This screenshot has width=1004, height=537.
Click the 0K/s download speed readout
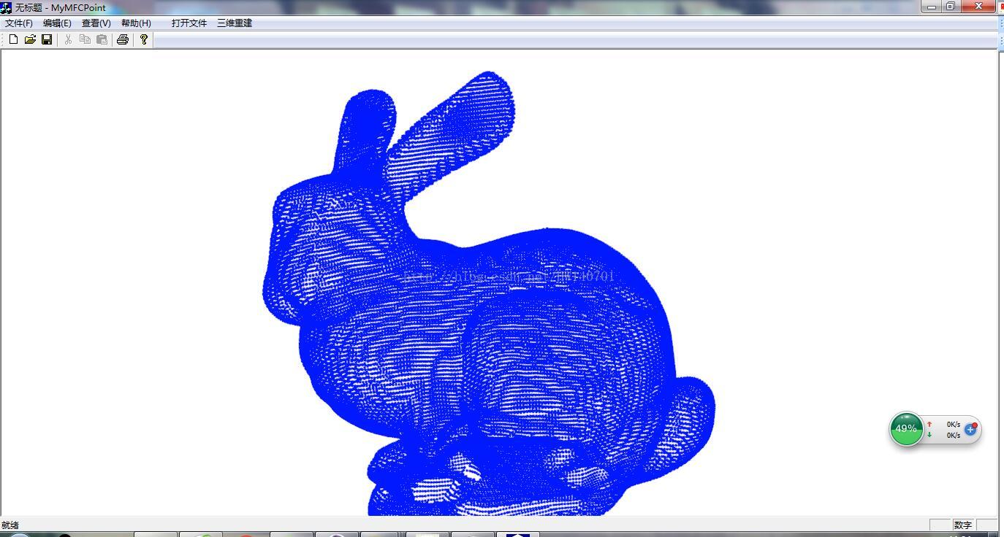pyautogui.click(x=954, y=436)
